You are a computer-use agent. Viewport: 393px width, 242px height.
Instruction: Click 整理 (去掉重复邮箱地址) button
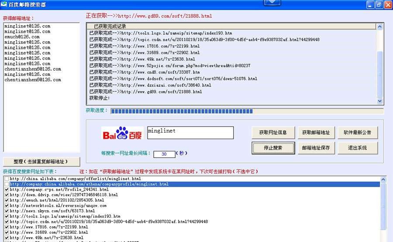coord(41,162)
